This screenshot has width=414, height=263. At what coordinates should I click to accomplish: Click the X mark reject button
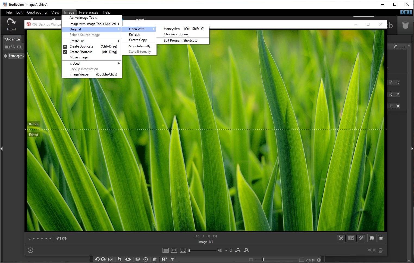pos(341,238)
